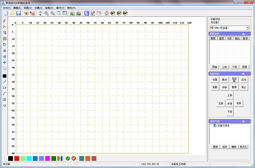Select the hand pan tool in toolbar

(x=40, y=13)
